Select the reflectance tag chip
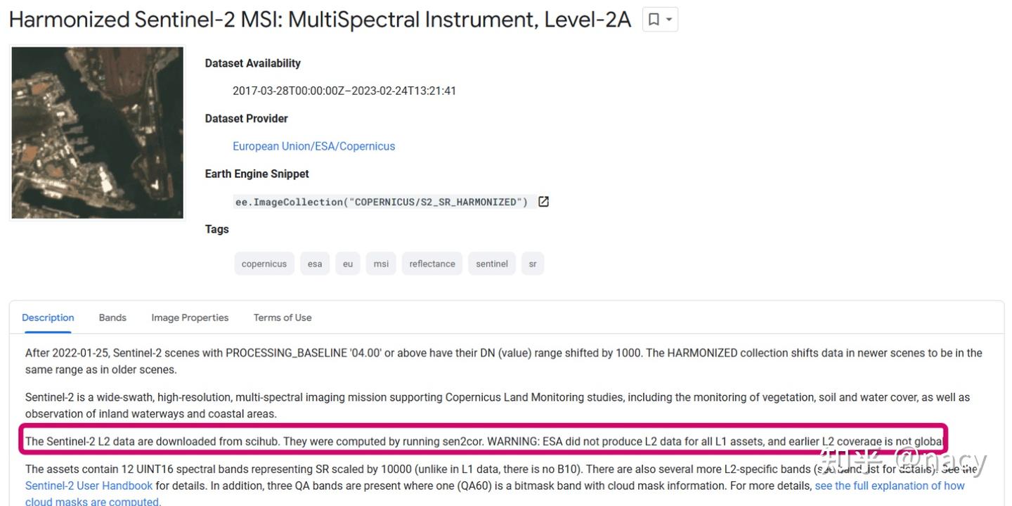 tap(432, 264)
